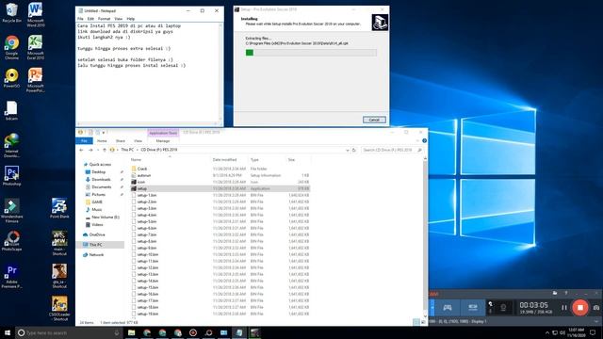This screenshot has width=603, height=339.
Task: Open address bar history dropdown in Explorer
Action: click(348, 150)
